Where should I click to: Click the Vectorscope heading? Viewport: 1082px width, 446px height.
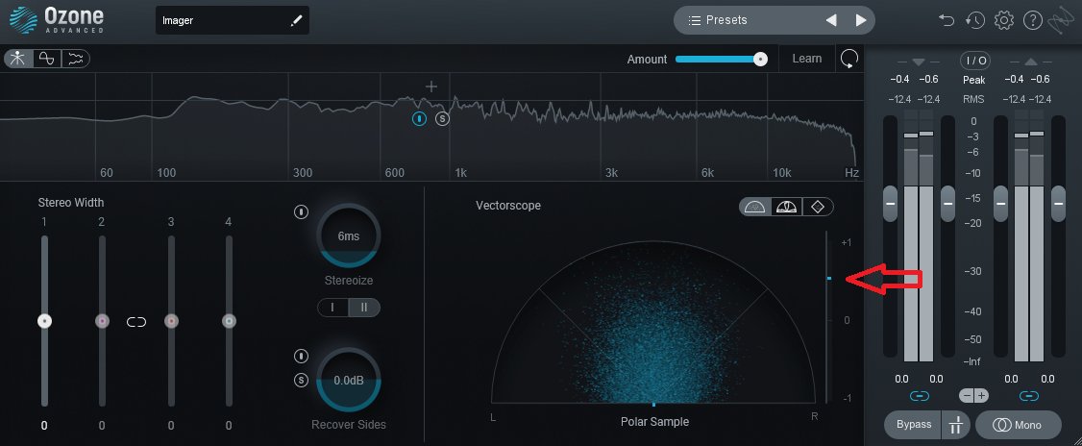pyautogui.click(x=508, y=206)
